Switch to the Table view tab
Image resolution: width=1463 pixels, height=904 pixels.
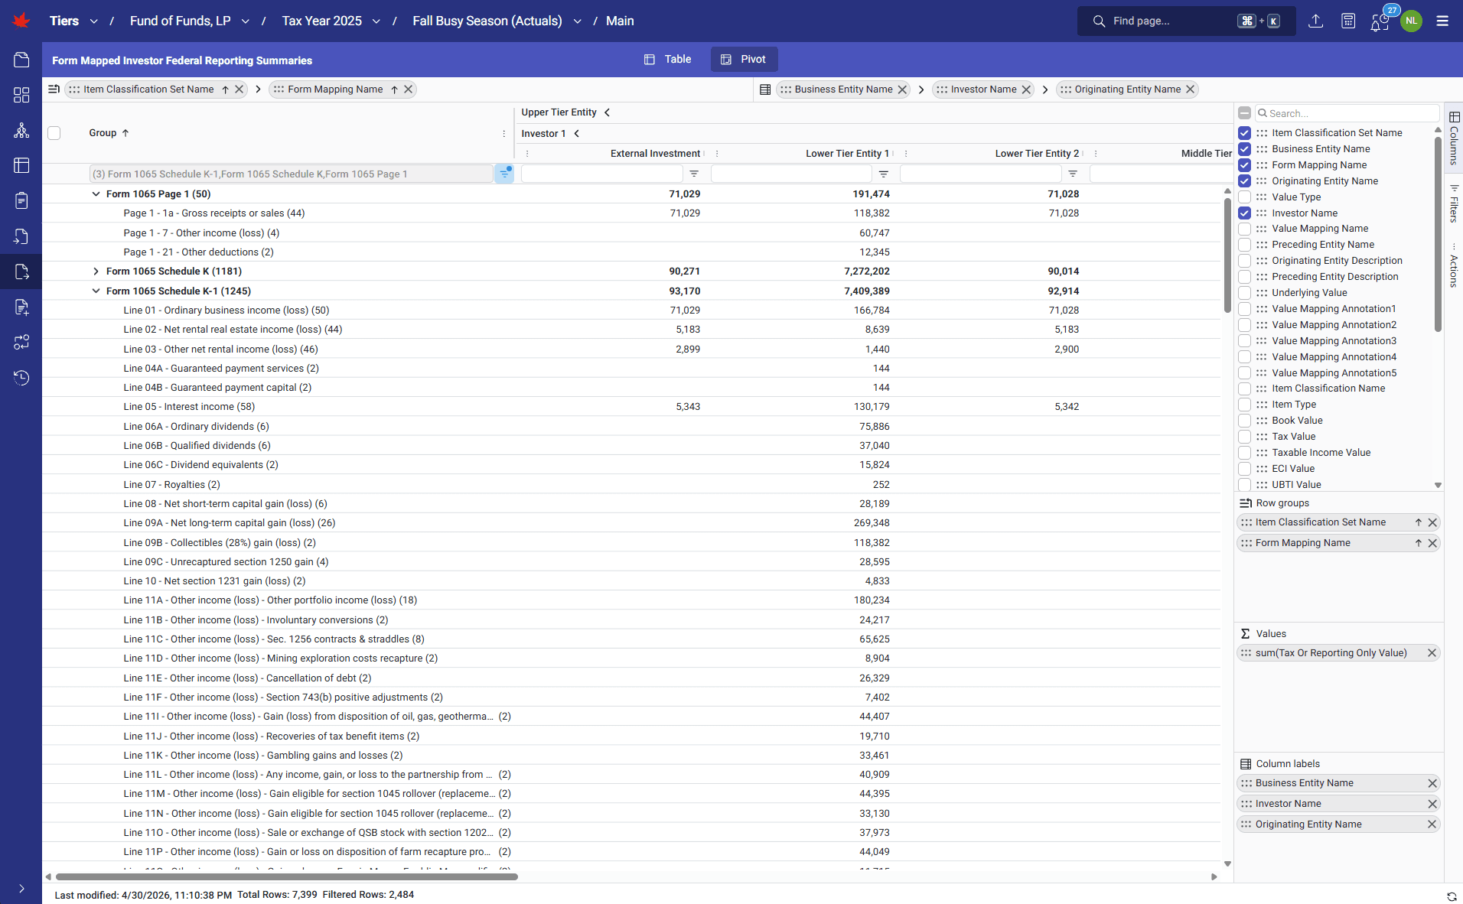click(x=667, y=59)
